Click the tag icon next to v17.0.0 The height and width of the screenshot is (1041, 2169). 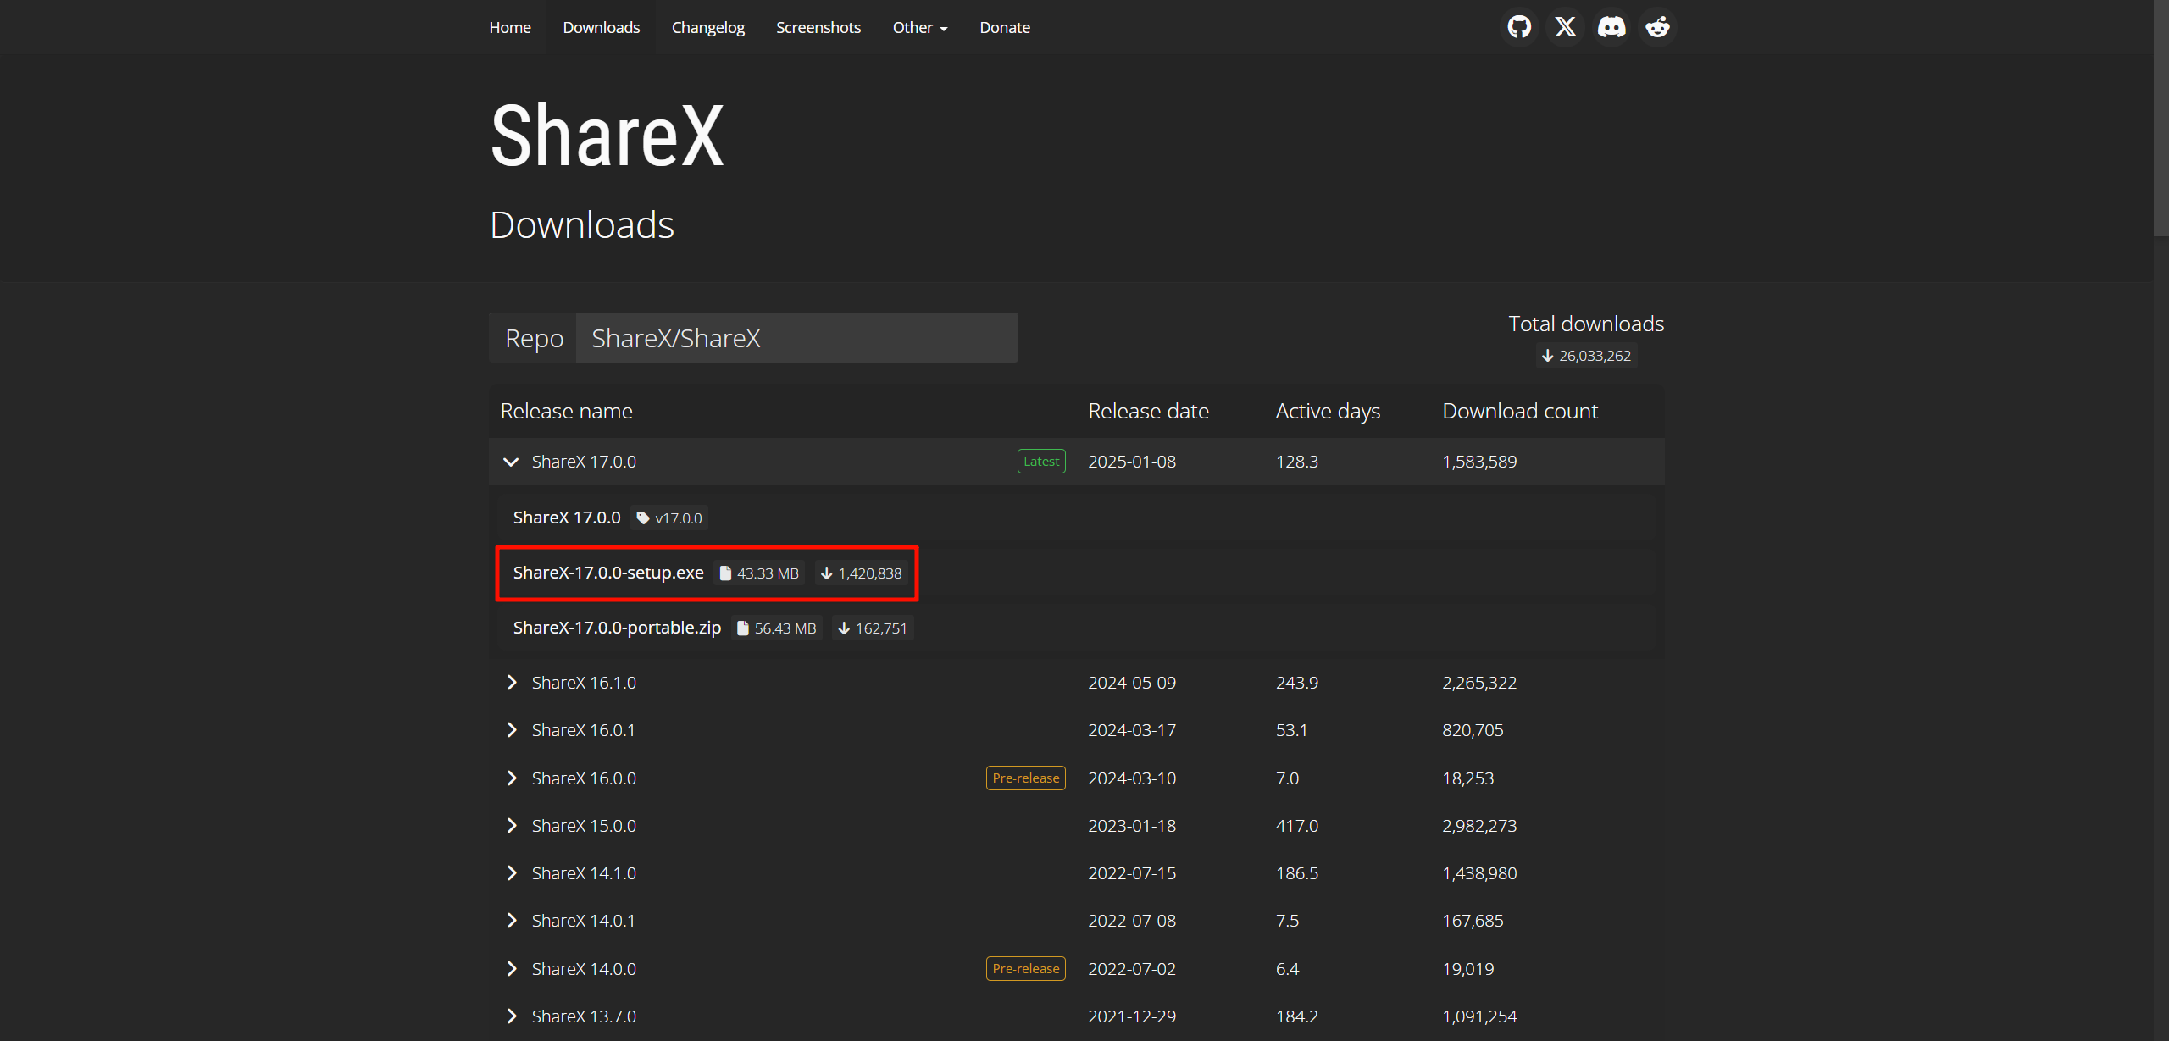645,518
